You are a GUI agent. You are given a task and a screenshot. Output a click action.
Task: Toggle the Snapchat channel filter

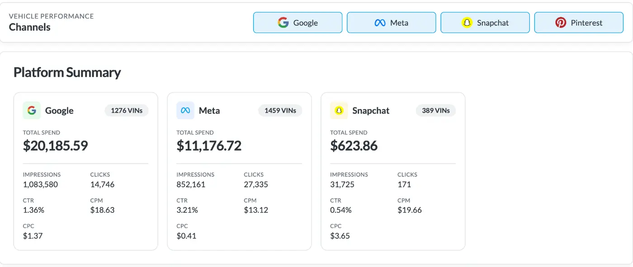485,23
